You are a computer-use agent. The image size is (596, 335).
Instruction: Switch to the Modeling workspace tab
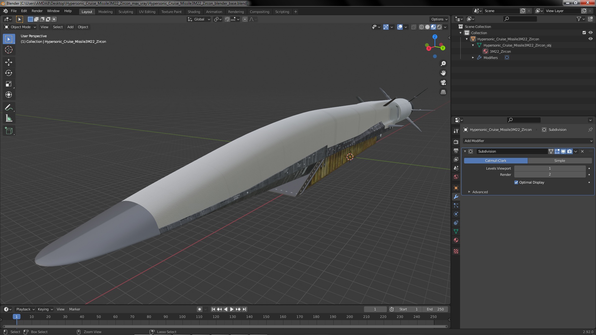[x=105, y=11]
